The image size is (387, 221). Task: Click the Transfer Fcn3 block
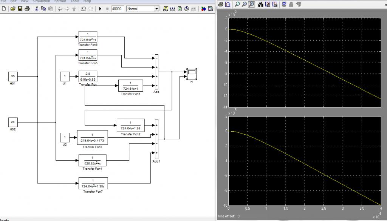tap(92, 138)
